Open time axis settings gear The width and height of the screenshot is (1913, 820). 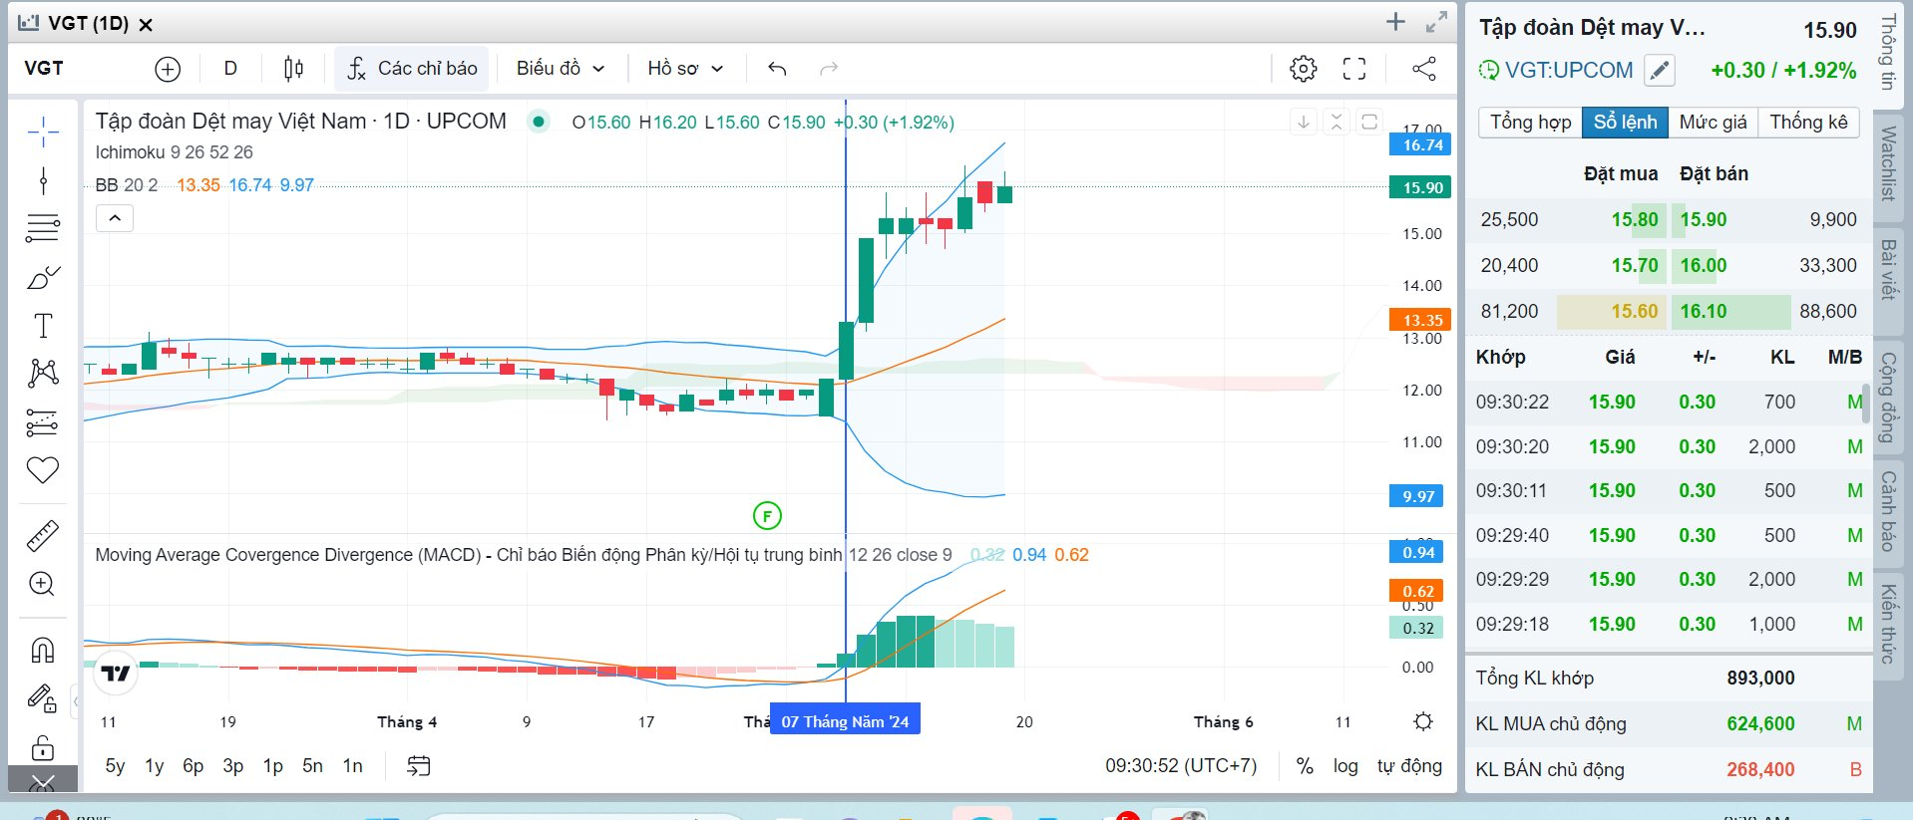(1423, 721)
